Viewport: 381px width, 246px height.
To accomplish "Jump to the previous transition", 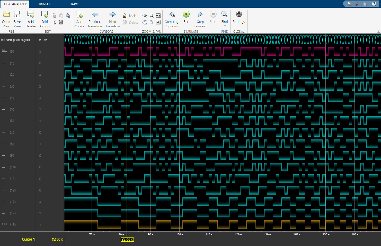I will (95, 19).
